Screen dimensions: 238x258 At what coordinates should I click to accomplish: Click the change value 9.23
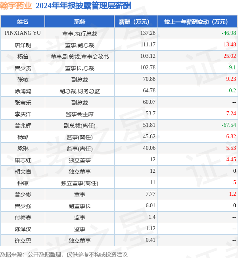click(x=231, y=79)
